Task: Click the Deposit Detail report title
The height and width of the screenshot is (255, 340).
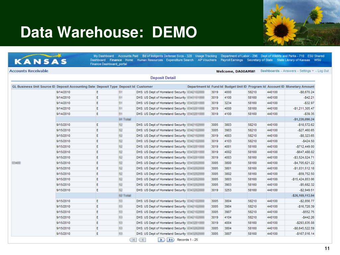Action: [163, 78]
